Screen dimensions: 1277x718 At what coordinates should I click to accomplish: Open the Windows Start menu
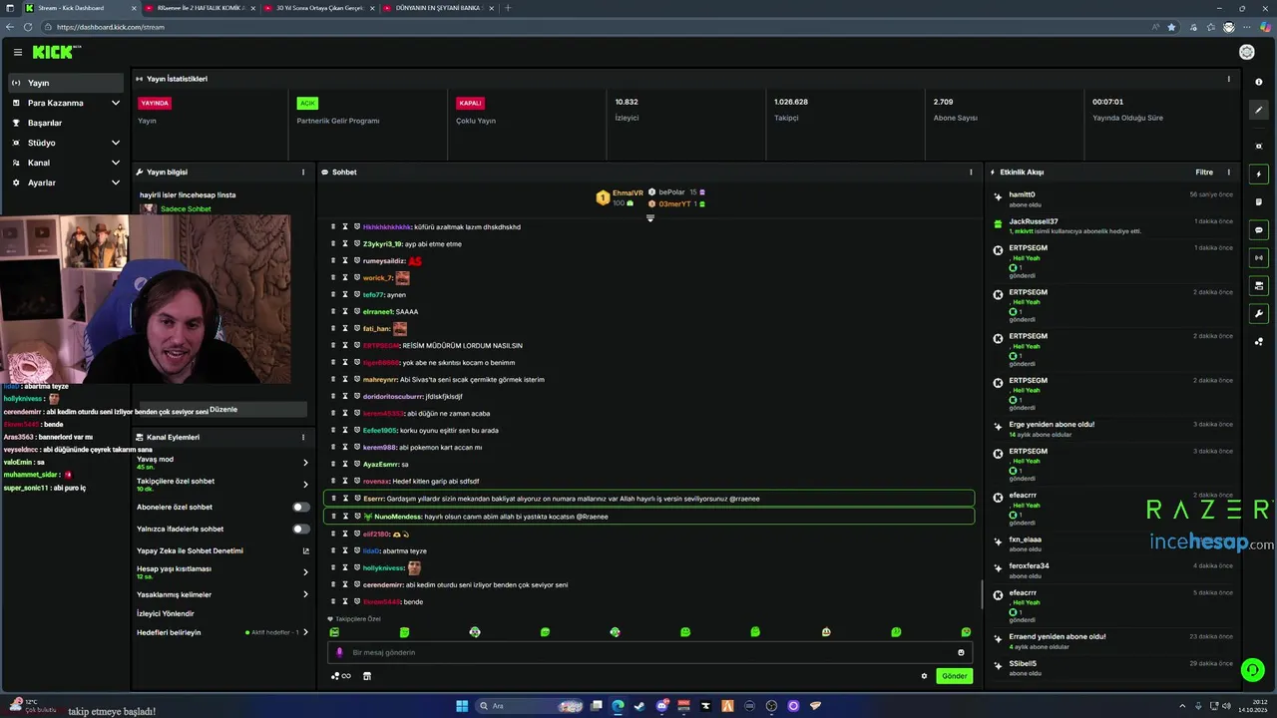(462, 706)
